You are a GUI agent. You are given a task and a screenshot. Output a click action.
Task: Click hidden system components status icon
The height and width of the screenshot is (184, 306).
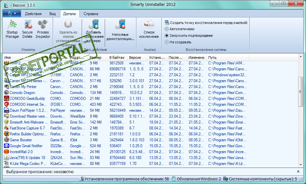click(x=226, y=179)
